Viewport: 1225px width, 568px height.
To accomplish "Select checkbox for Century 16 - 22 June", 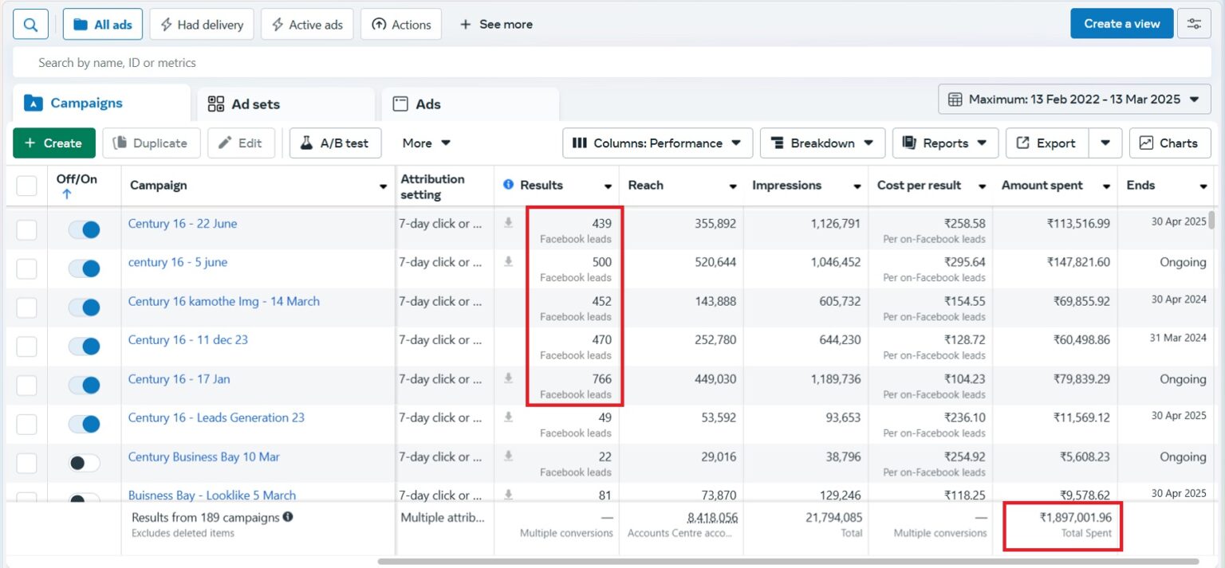I will coord(27,230).
